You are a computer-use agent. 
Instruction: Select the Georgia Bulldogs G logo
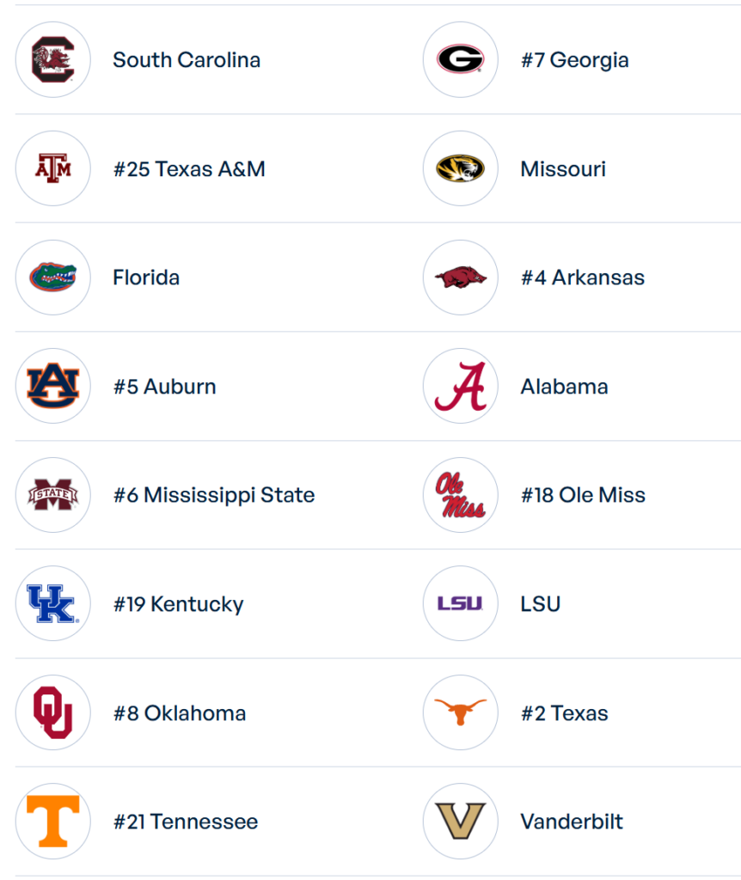click(460, 59)
